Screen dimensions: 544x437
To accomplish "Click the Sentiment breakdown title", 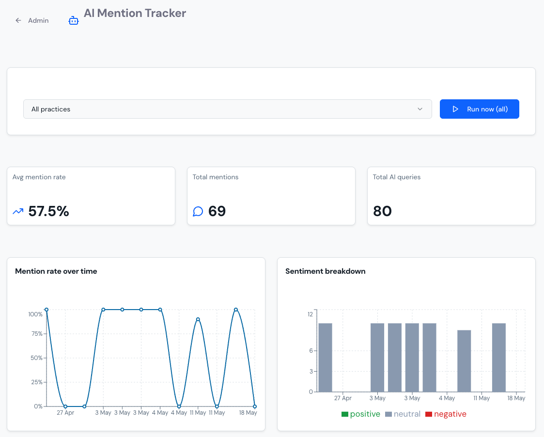I will click(x=326, y=271).
